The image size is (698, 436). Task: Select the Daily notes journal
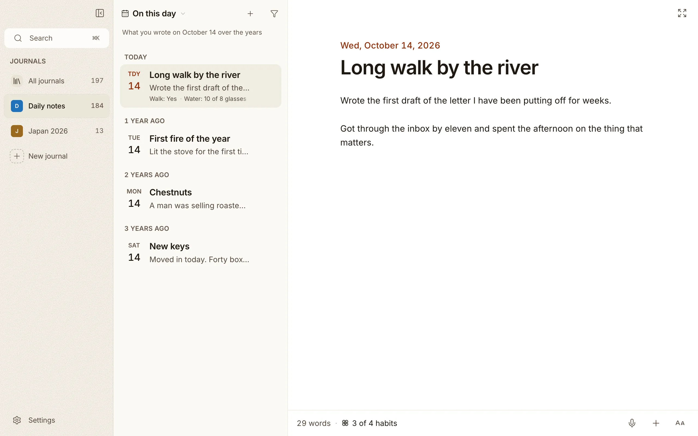tap(57, 106)
